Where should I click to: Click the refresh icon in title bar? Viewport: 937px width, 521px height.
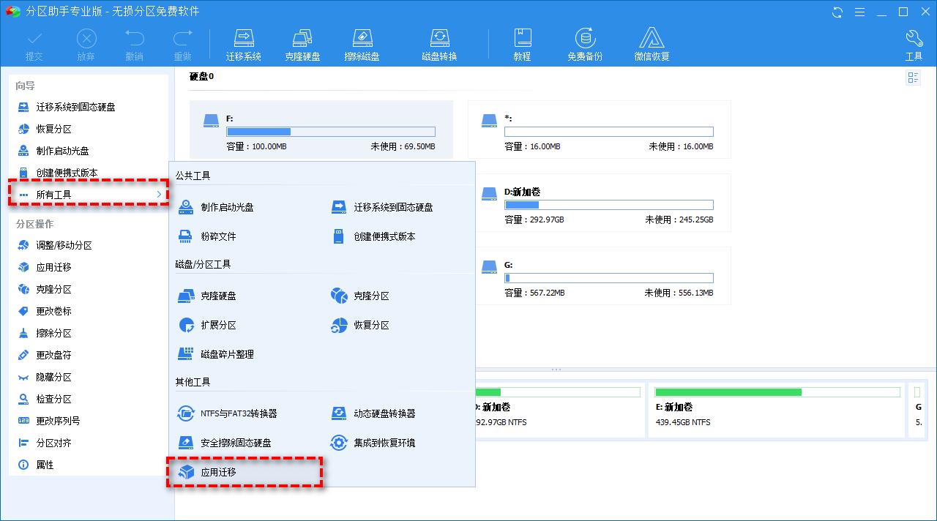837,12
